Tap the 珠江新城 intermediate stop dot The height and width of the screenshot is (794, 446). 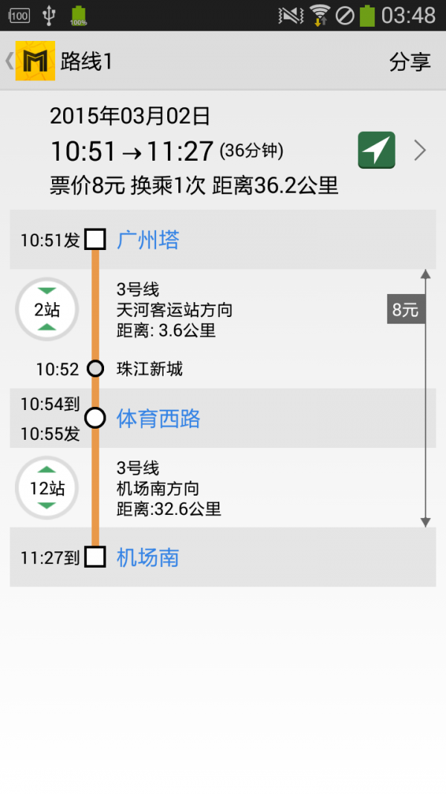coord(95,368)
